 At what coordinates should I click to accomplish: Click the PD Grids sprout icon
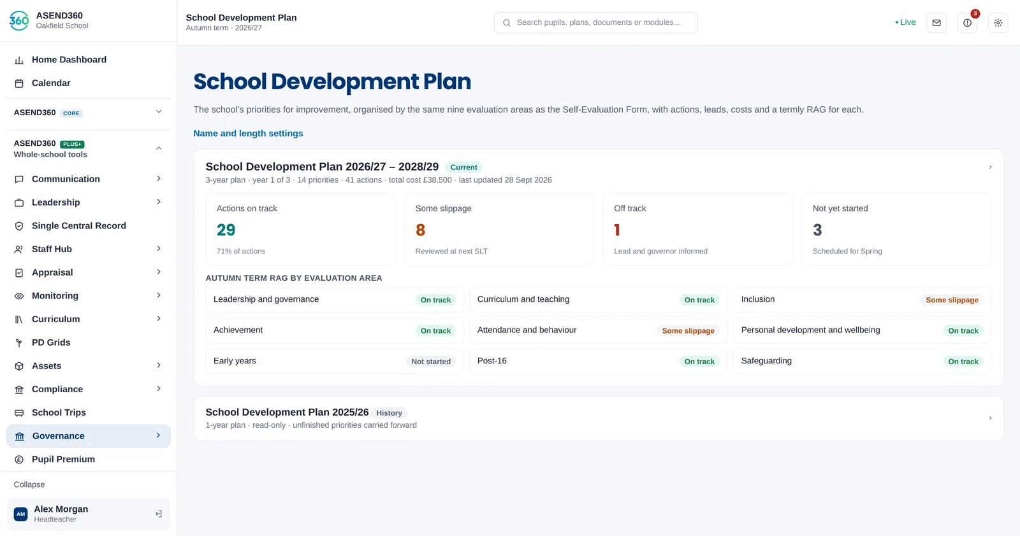[x=19, y=342]
